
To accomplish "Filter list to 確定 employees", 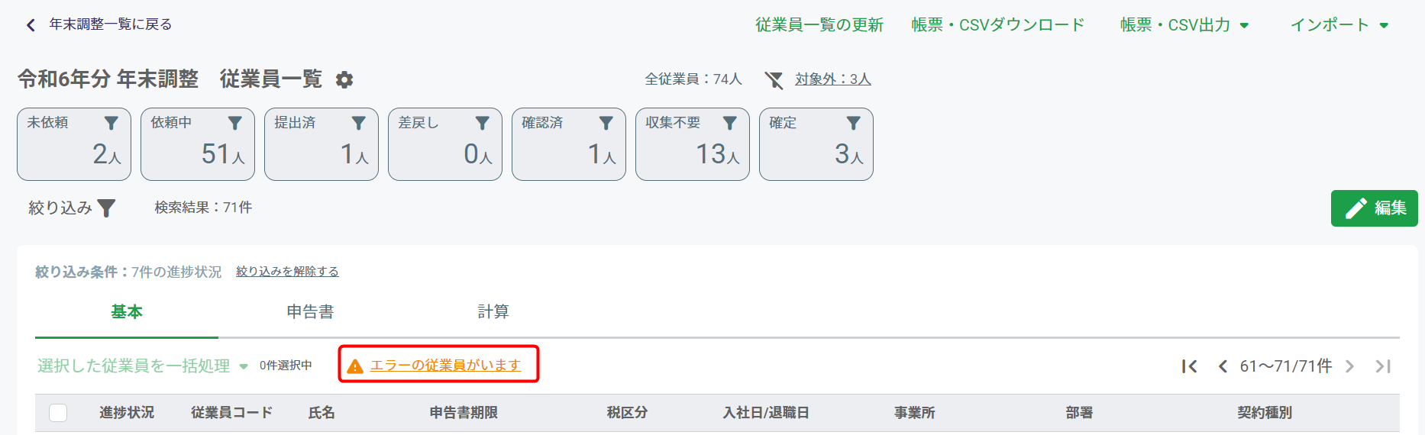I will click(x=816, y=144).
